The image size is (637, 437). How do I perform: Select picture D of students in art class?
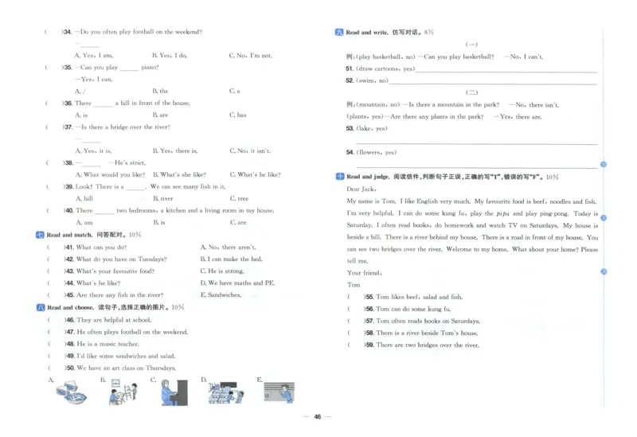(224, 392)
